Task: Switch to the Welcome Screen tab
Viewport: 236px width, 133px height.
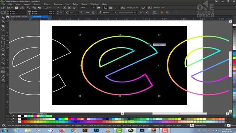Action: [19, 17]
